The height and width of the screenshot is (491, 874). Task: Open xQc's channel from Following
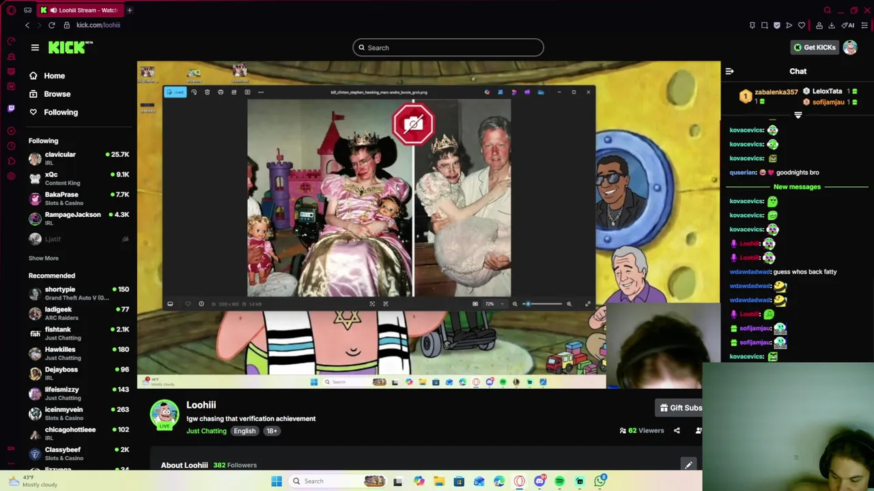[x=79, y=179]
